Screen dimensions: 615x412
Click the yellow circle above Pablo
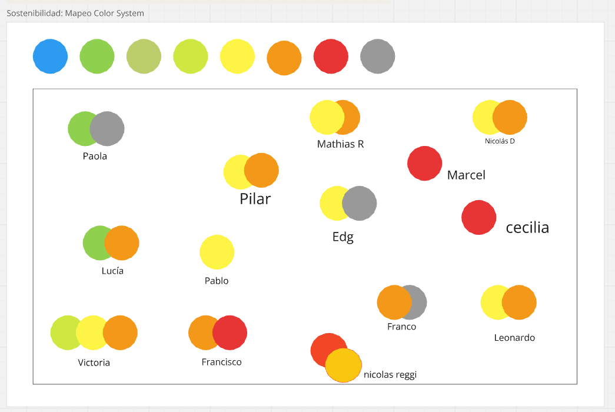click(x=217, y=252)
